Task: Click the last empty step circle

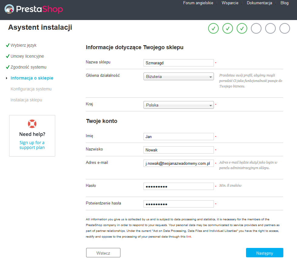Action: (285, 29)
